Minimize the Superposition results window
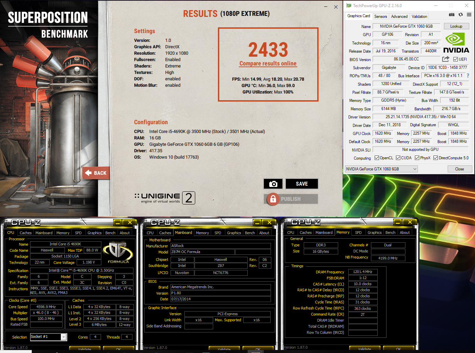This screenshot has height=353, width=475. 326,7
